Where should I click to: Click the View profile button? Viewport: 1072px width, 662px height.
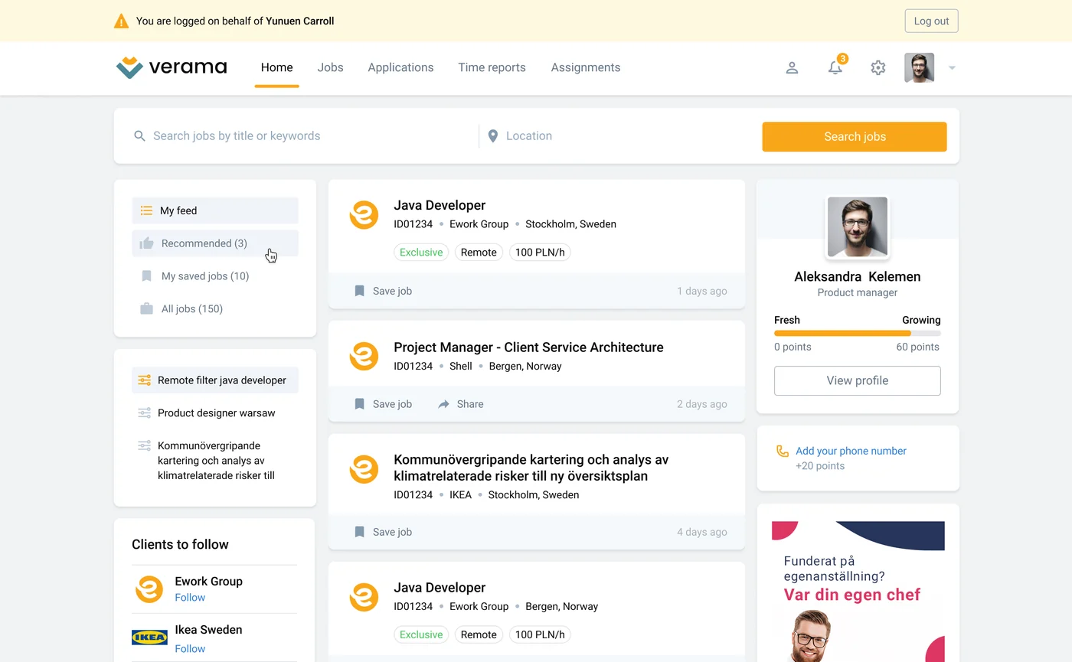pos(858,380)
